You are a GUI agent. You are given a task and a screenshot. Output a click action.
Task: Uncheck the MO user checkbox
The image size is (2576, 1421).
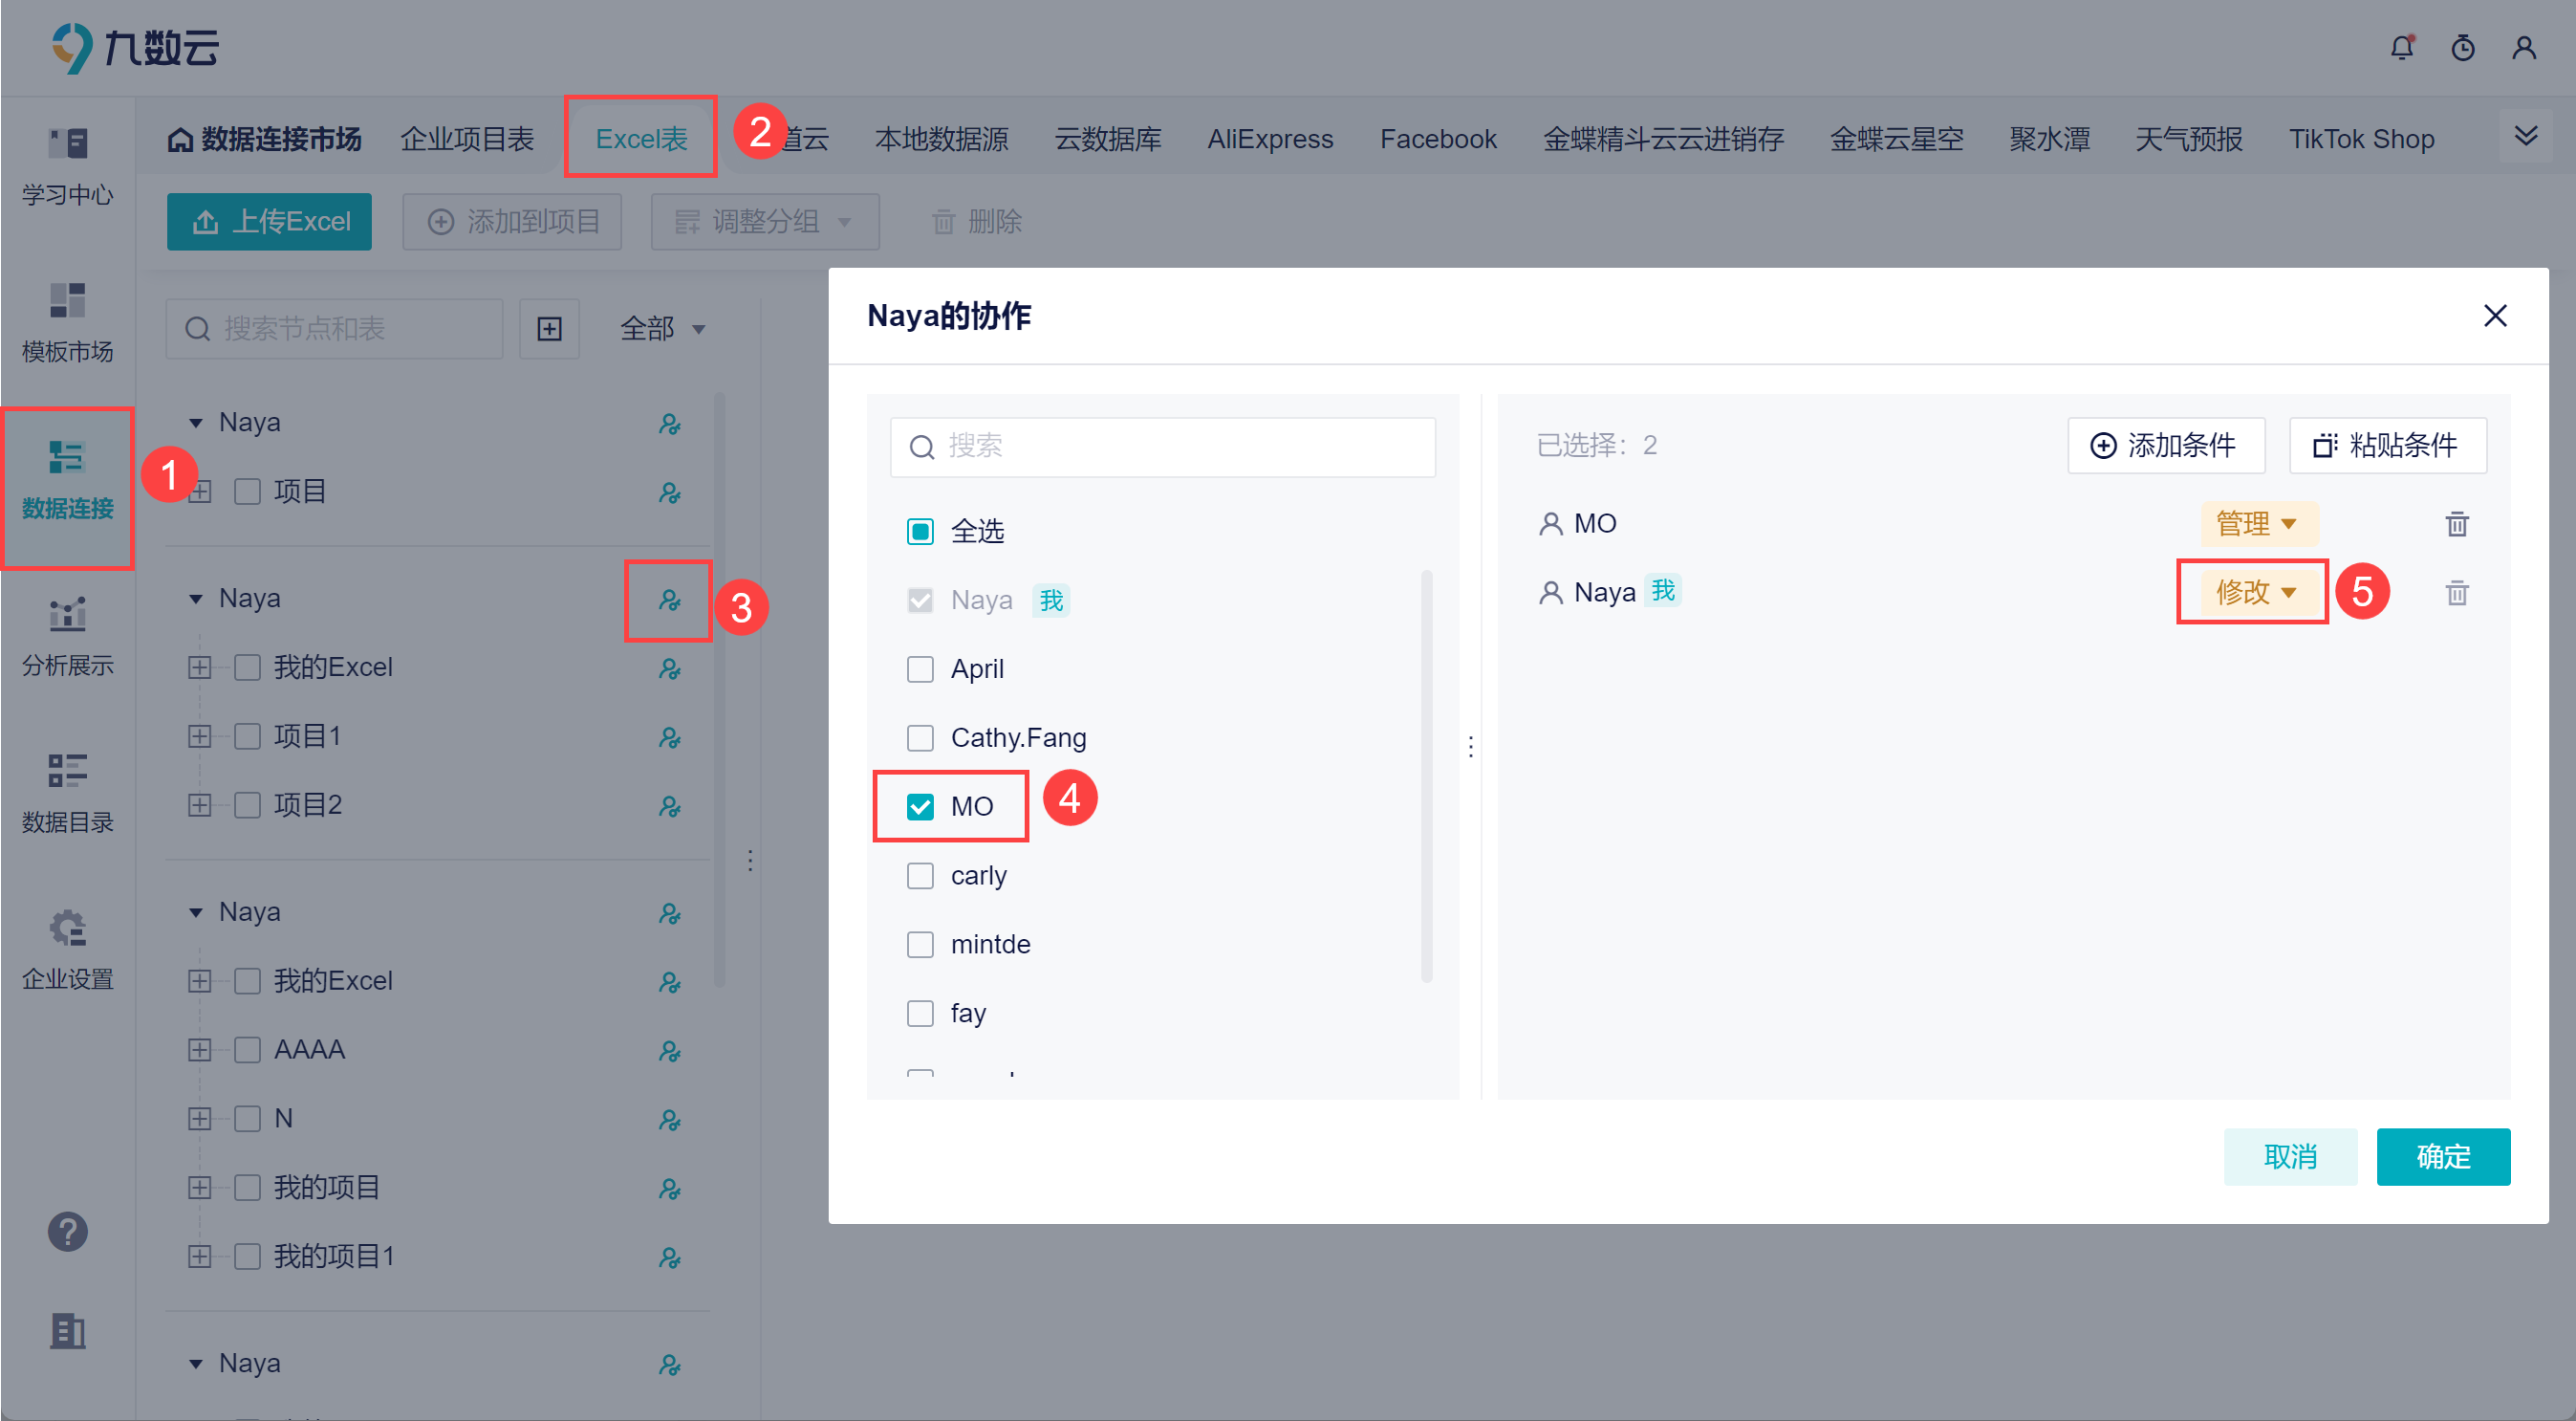[920, 806]
